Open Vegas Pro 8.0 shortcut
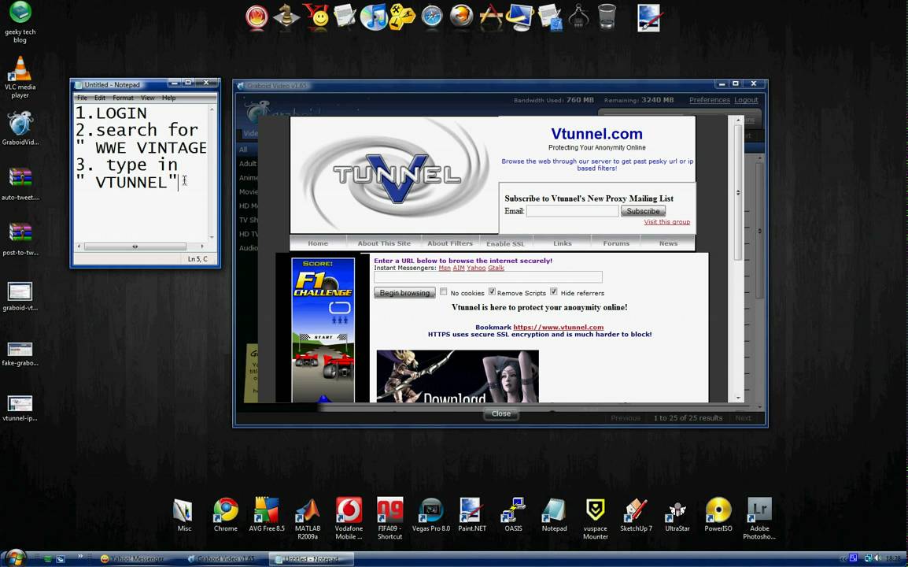The image size is (908, 567). coord(431,515)
